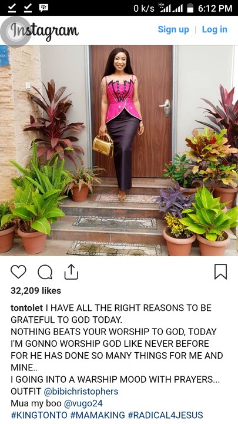Tap the BlackBerry Messenger notification icon
This screenshot has height=424, width=238.
(x=43, y=8)
